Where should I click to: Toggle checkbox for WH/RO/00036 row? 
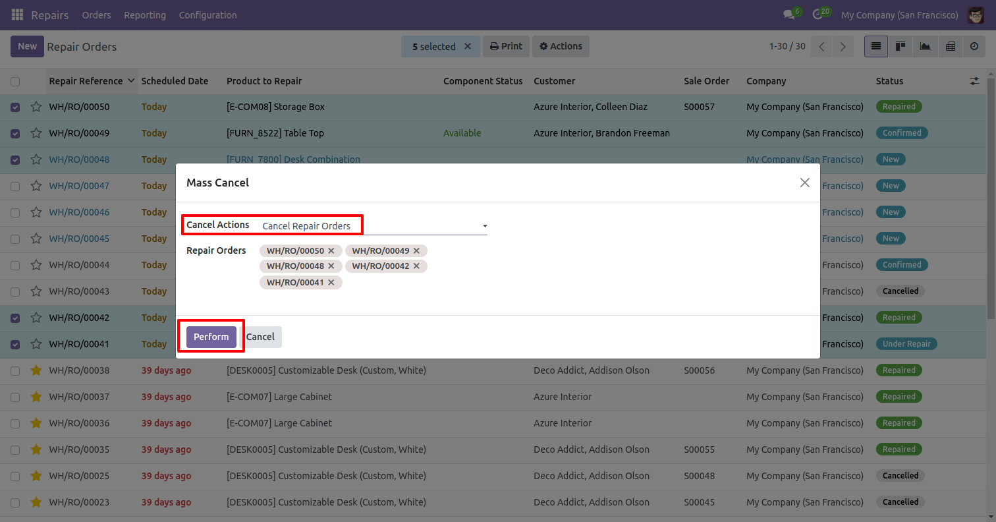pyautogui.click(x=15, y=423)
